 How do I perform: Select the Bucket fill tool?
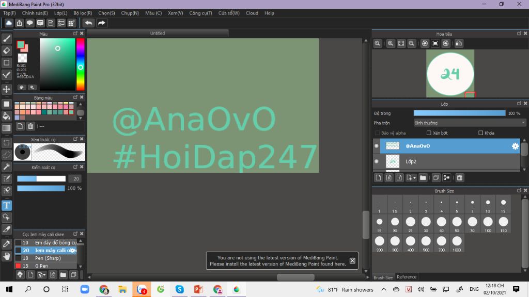point(6,116)
